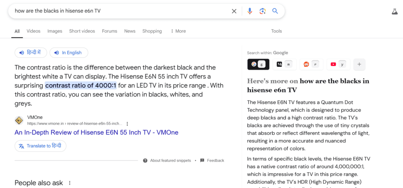Listen to snippet in Hindi
This screenshot has width=403, height=188.
31,53
